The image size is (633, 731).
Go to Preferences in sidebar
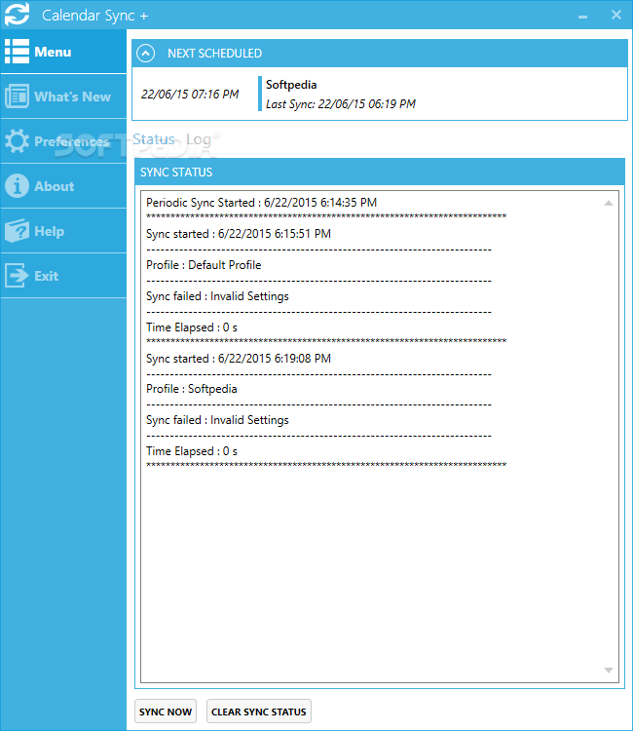(x=63, y=140)
